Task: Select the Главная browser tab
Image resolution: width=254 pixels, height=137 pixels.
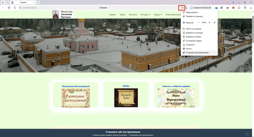Action: [23, 3]
